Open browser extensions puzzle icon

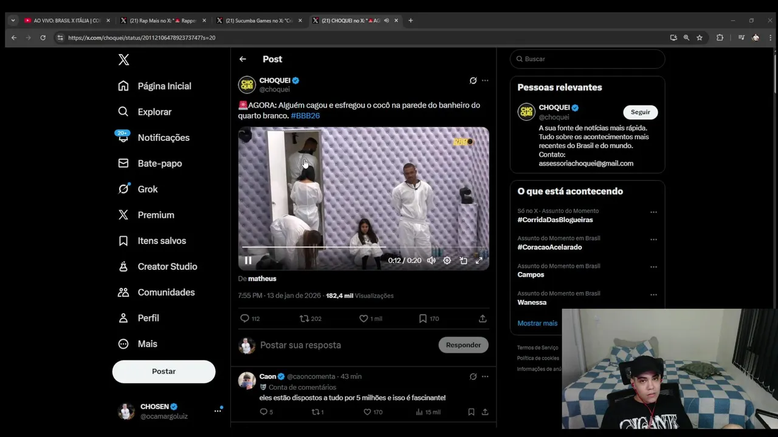(720, 38)
